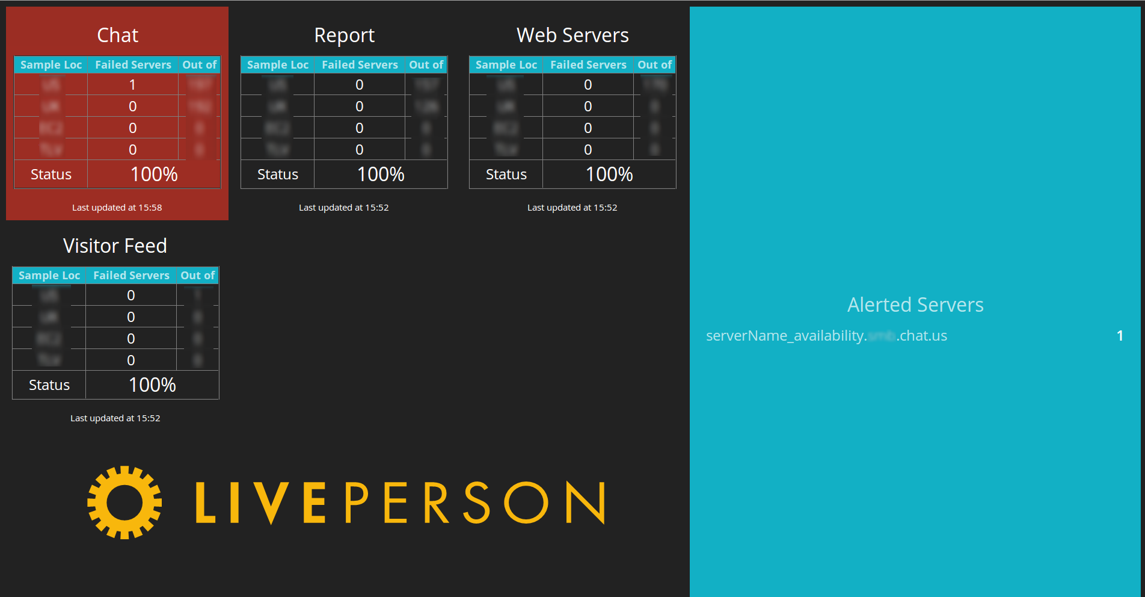Click the Alerted Servers heading
Screen dimensions: 1145x597
pos(915,305)
